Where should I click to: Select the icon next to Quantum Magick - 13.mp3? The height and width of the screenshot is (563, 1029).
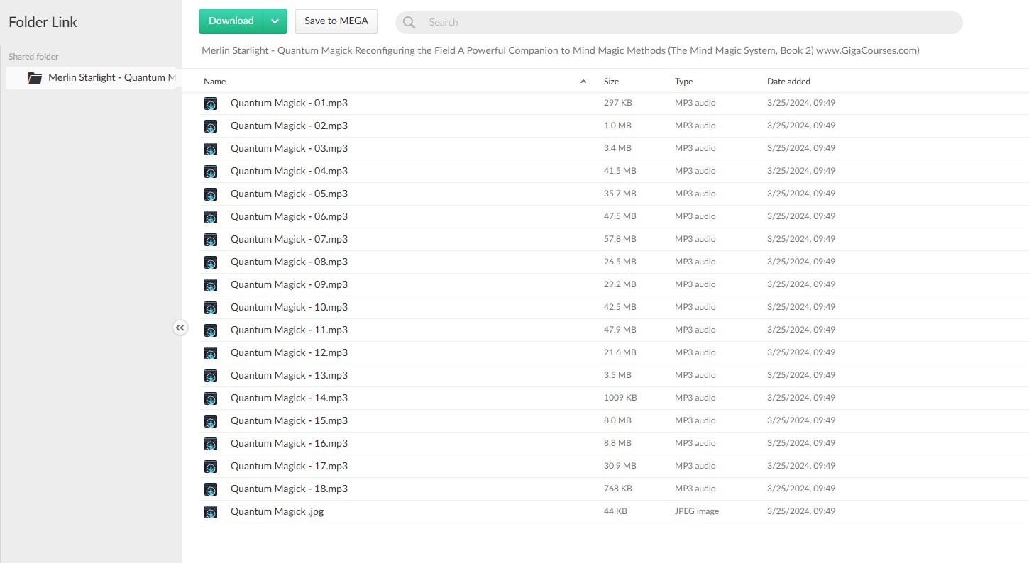(x=211, y=376)
